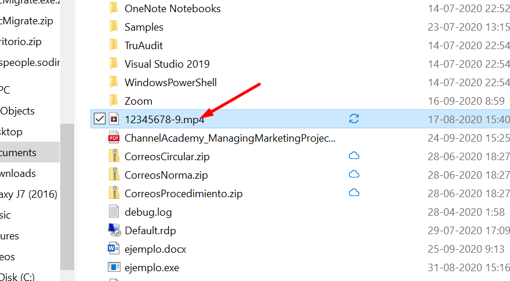This screenshot has height=281, width=510.
Task: Select the Zoom folder
Action: click(x=139, y=101)
